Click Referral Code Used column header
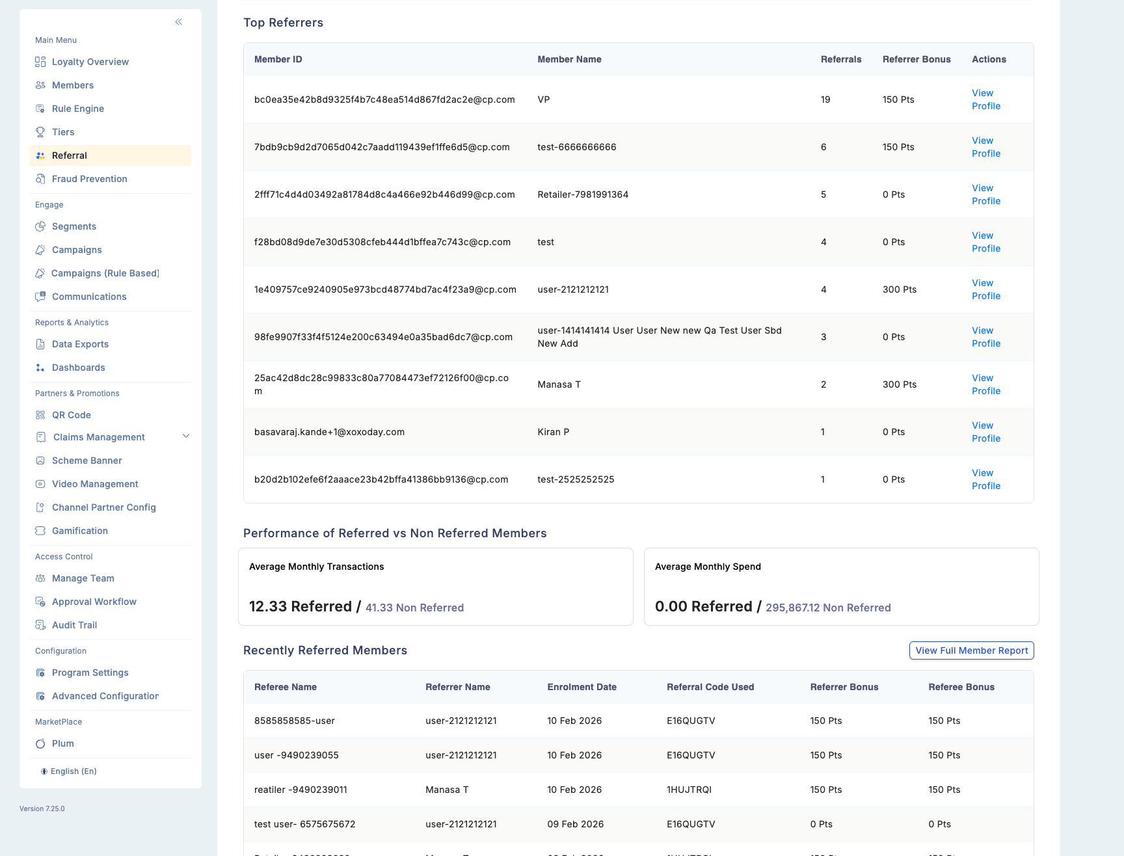1124x856 pixels. coord(710,687)
